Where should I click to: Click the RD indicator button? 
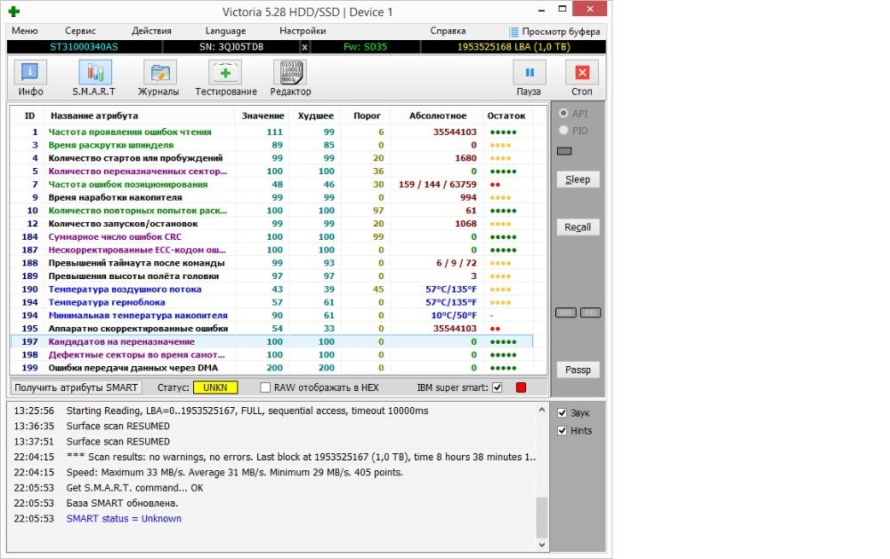(x=590, y=313)
